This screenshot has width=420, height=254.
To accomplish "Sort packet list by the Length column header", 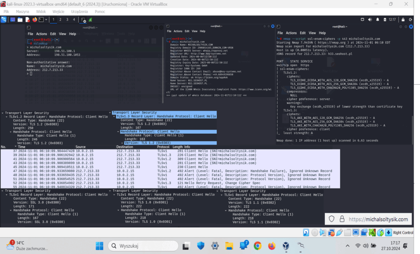I will pyautogui.click(x=178, y=147).
